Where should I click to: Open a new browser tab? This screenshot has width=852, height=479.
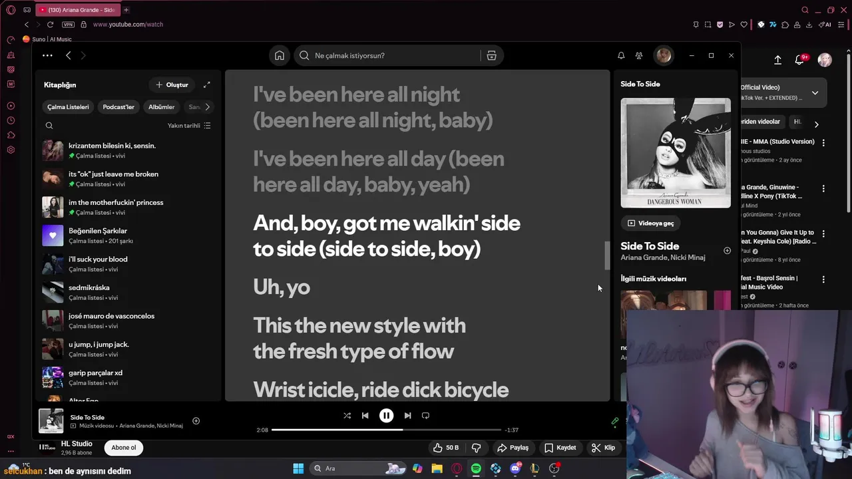[x=126, y=10]
